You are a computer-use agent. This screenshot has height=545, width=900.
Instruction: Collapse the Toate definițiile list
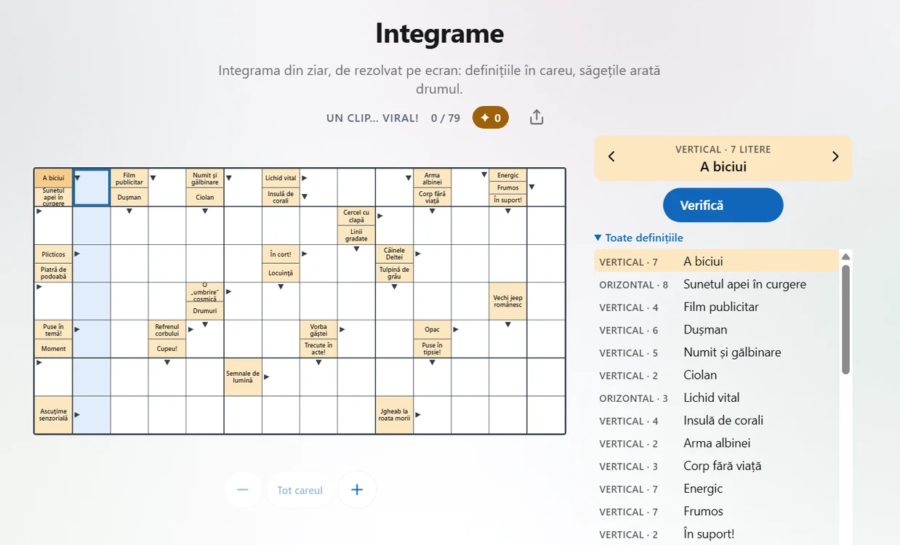click(639, 238)
